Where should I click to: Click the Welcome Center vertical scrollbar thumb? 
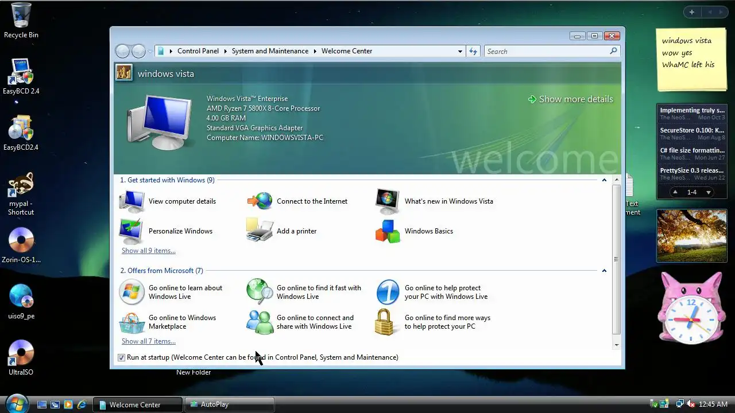point(616,259)
